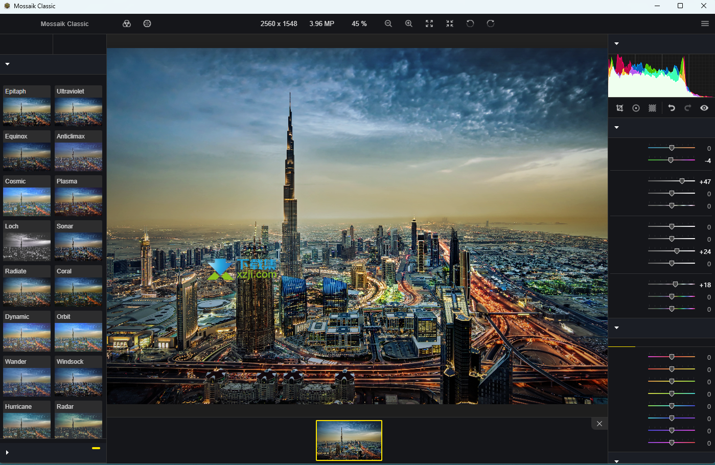715x465 pixels.
Task: Apply the Equinox preset
Action: [x=27, y=151]
